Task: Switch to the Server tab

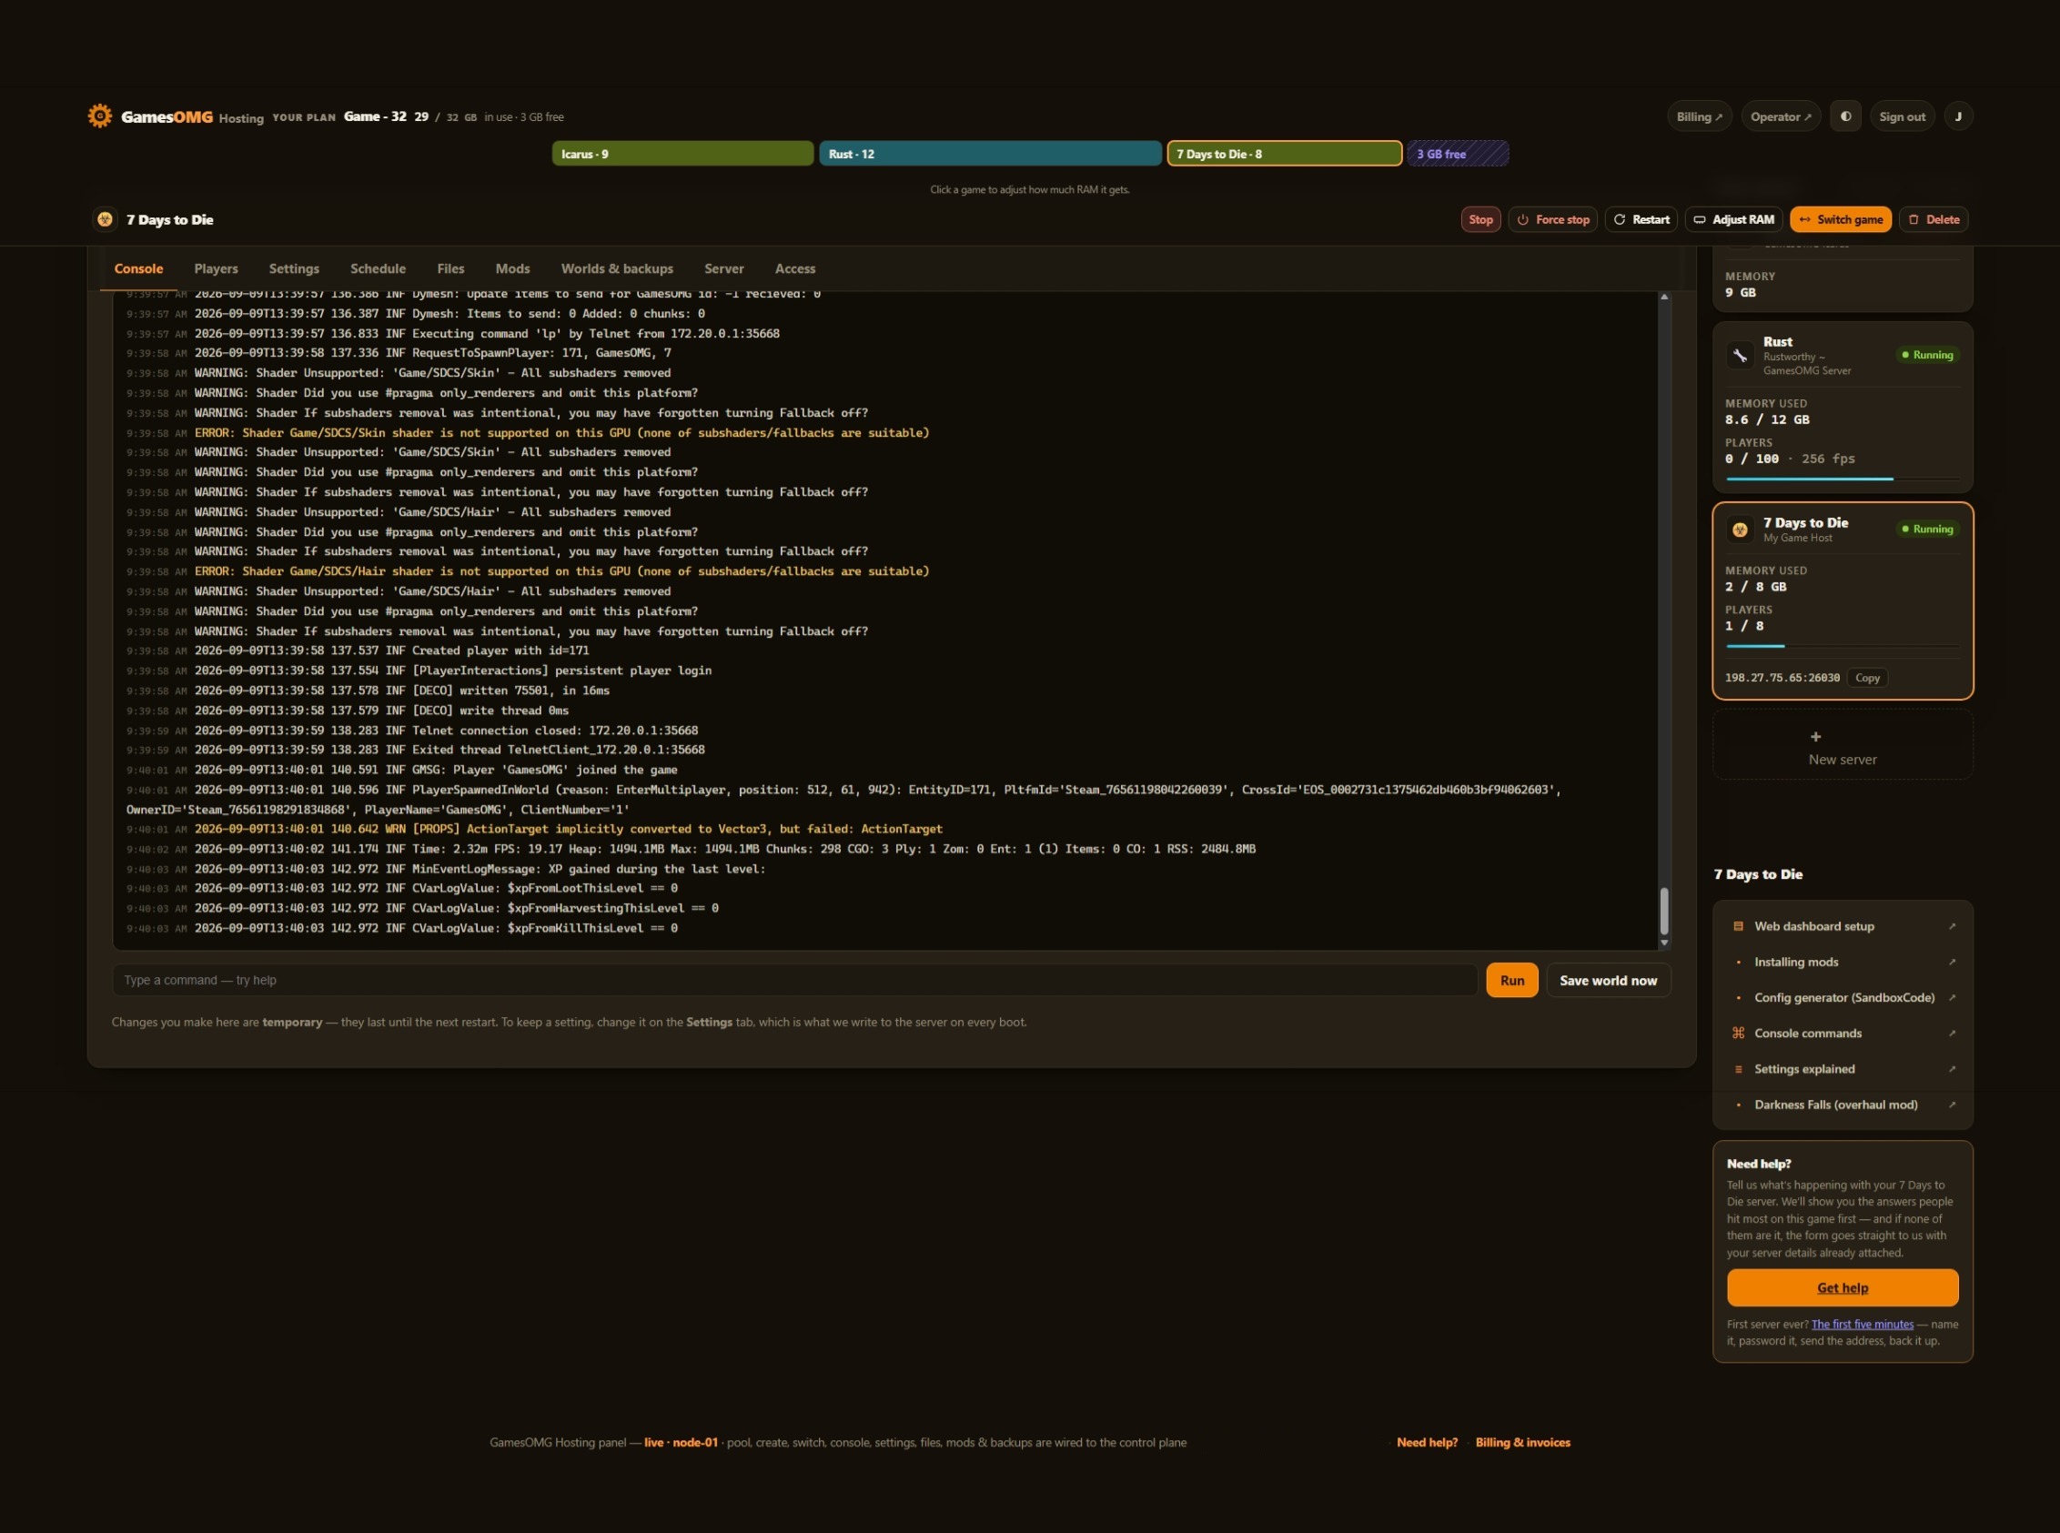Action: click(x=723, y=268)
